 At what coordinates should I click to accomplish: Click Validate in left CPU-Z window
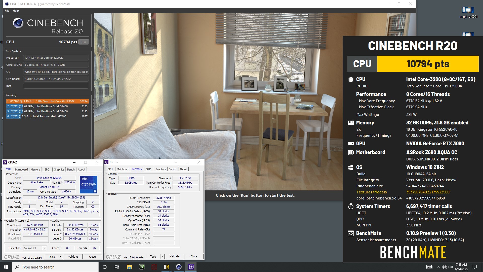(73, 257)
